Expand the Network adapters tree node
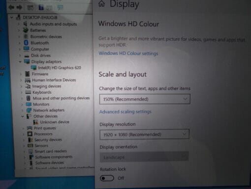This screenshot has height=189, width=251. 22,111
